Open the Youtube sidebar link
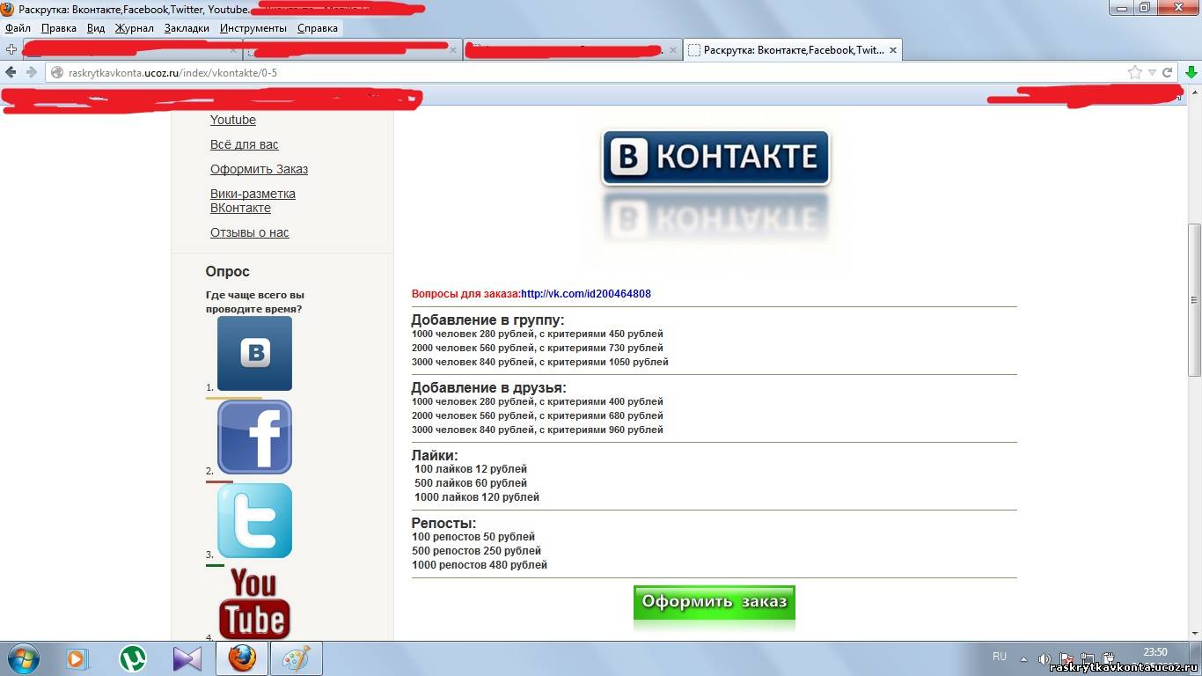 point(233,120)
